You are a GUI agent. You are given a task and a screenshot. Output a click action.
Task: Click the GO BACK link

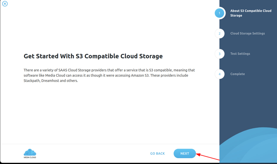(157, 154)
